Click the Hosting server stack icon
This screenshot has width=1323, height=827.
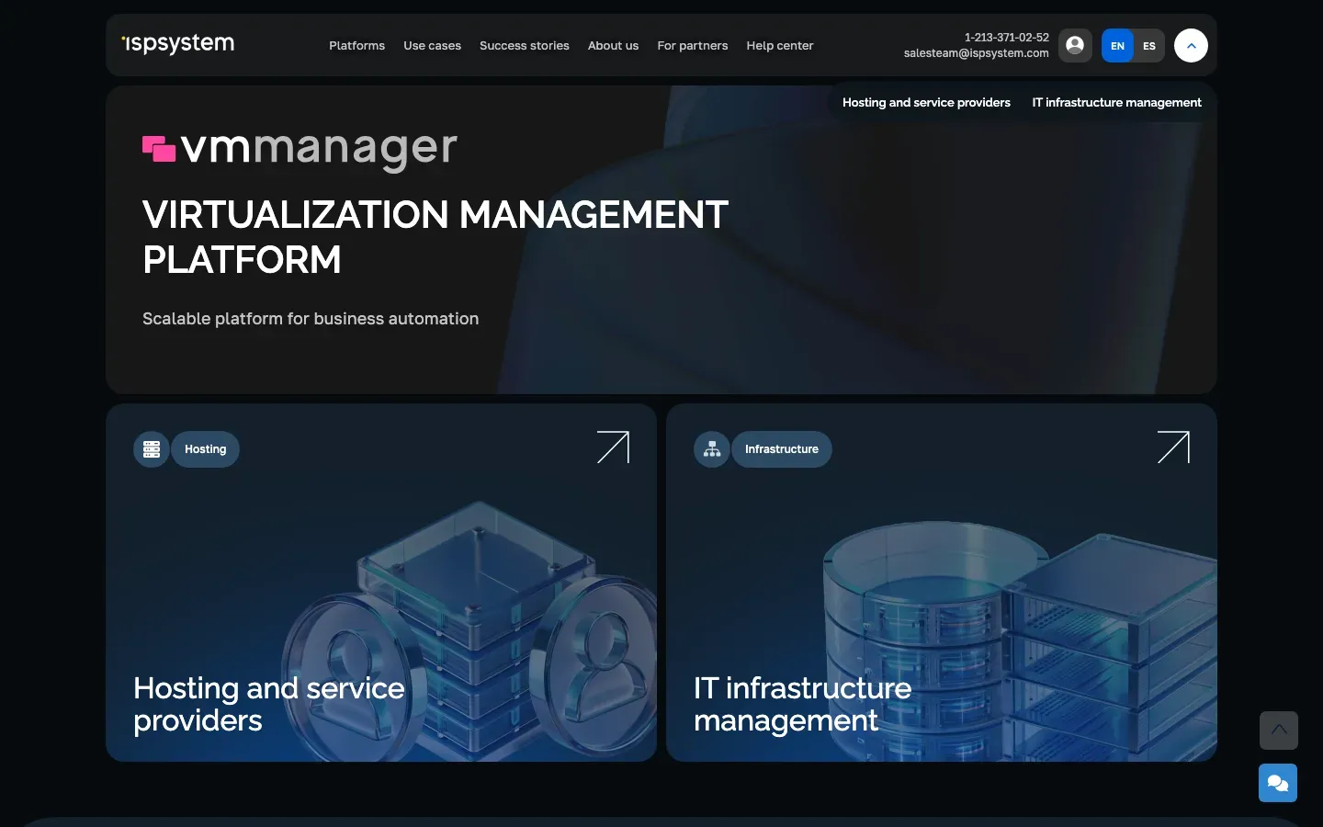[152, 449]
